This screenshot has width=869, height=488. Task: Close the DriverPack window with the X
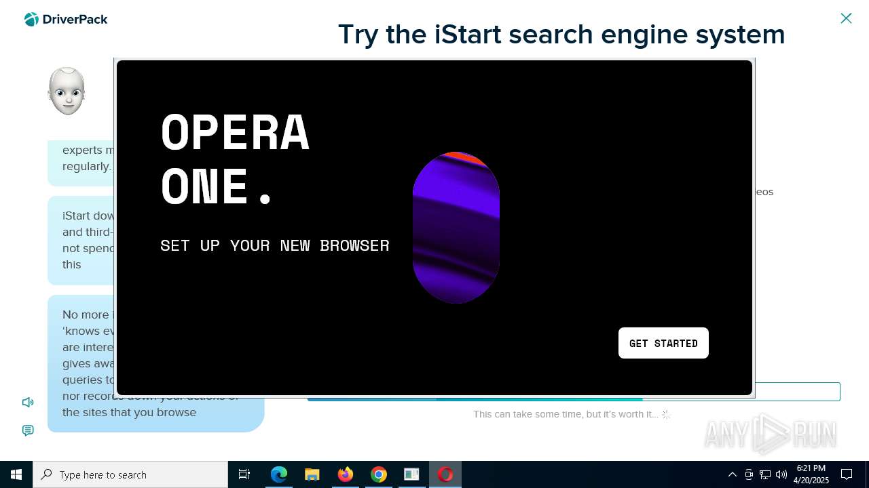pyautogui.click(x=846, y=18)
